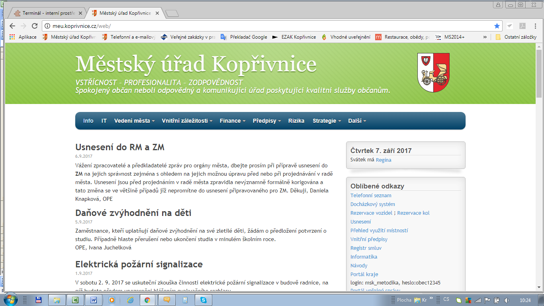Open the Daňové zvýhodnění na děti heading
The height and width of the screenshot is (306, 544).
click(x=133, y=213)
